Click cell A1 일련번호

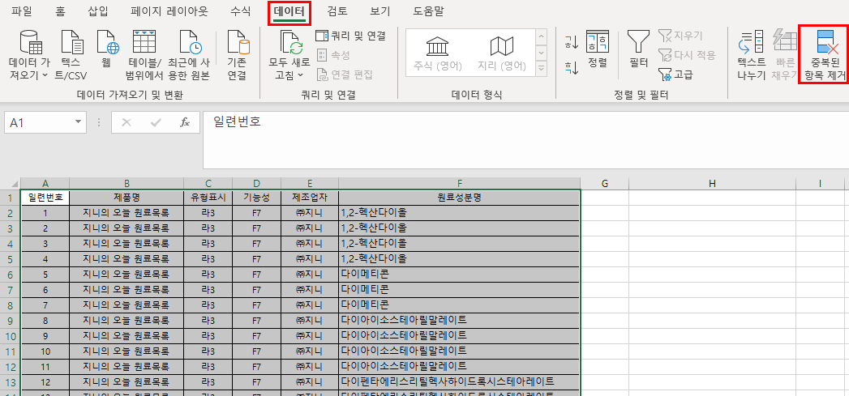point(45,198)
